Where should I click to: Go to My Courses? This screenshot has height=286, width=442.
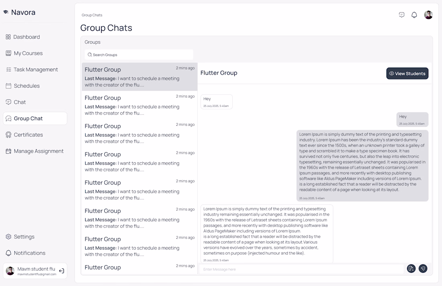click(x=28, y=53)
